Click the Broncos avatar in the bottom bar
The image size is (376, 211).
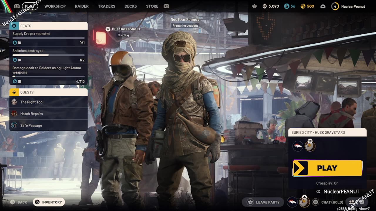tap(292, 202)
